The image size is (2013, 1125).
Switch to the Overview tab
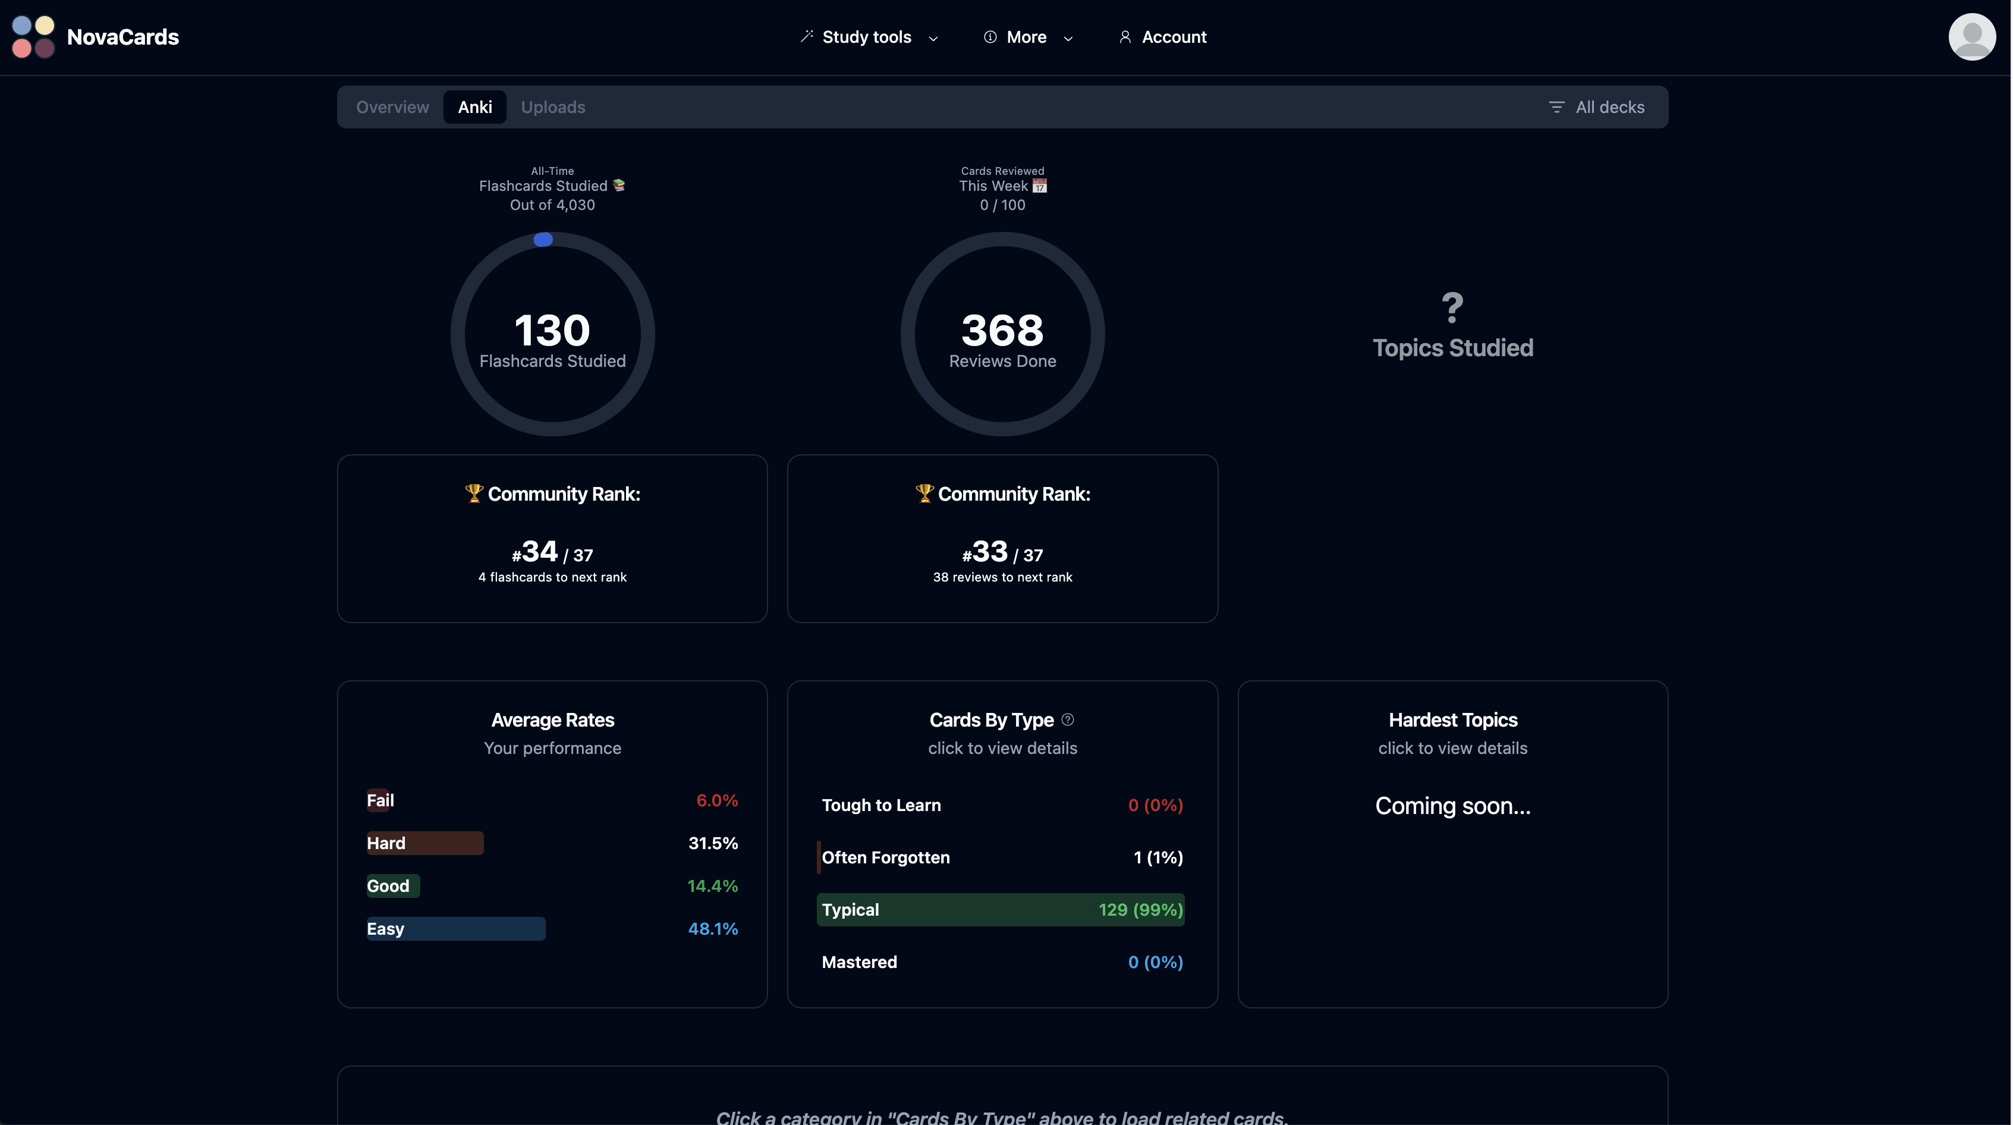click(x=392, y=107)
